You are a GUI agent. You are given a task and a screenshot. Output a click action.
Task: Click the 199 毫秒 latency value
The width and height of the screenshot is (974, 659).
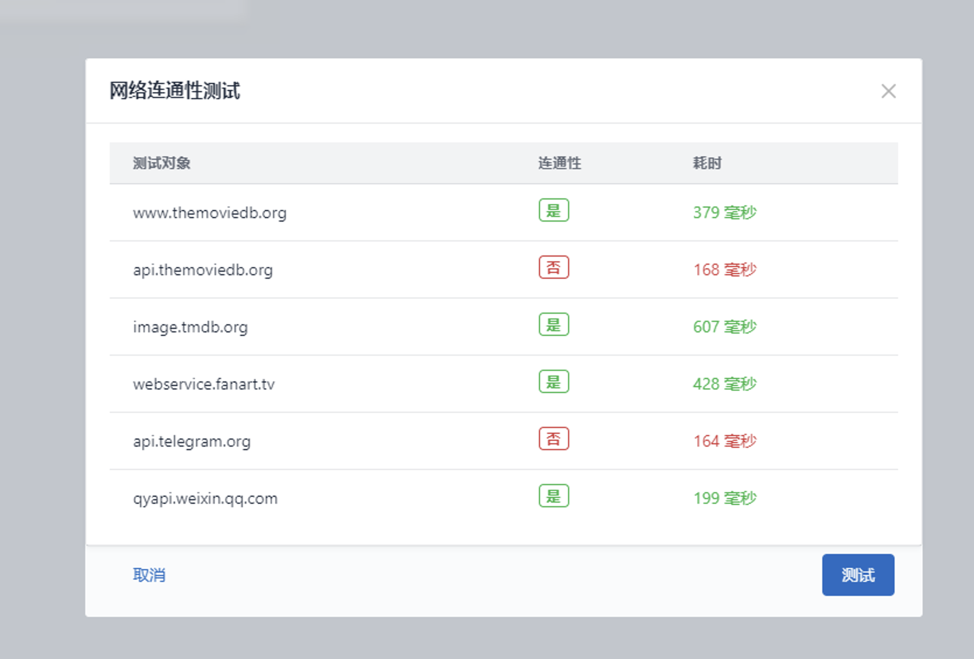(725, 498)
